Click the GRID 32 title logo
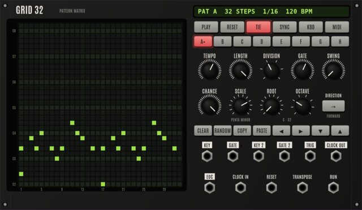Image resolution: width=362 pixels, height=210 pixels. click(29, 10)
